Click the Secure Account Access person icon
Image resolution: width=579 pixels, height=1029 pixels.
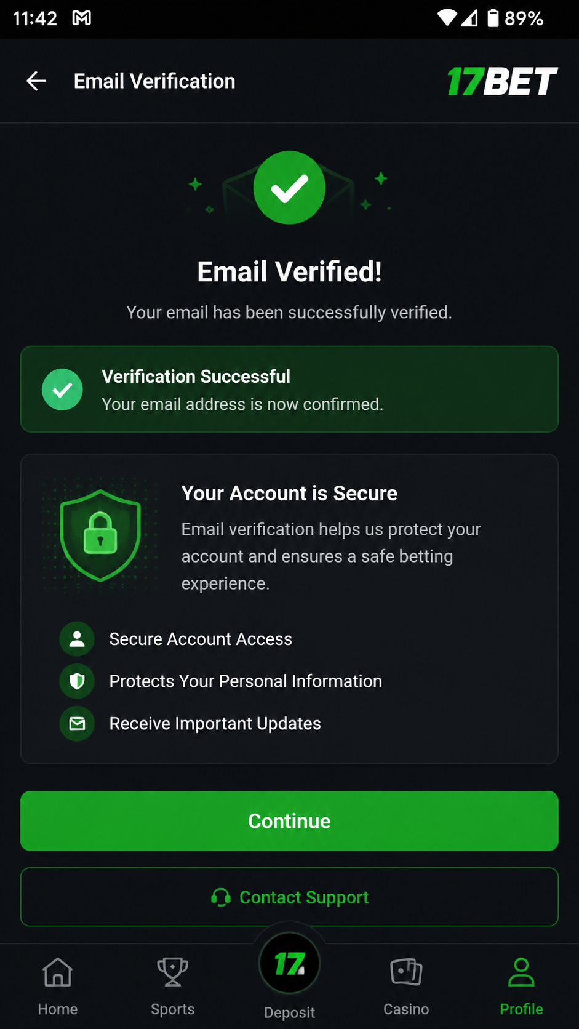point(77,639)
